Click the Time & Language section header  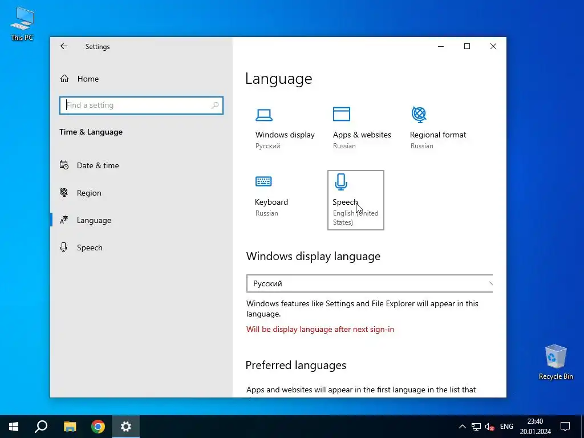point(91,132)
